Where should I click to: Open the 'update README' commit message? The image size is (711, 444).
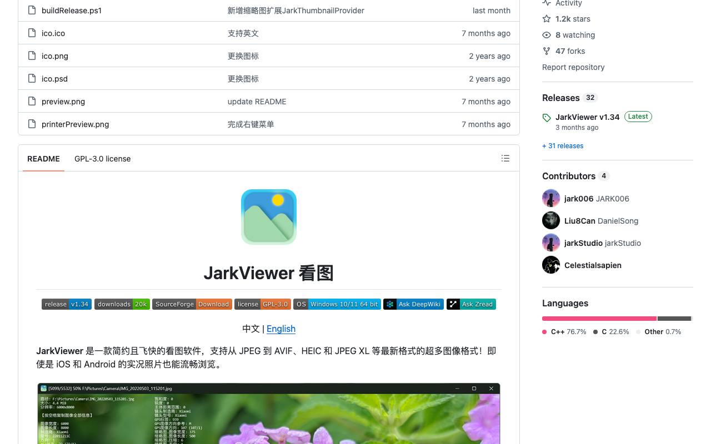click(257, 102)
